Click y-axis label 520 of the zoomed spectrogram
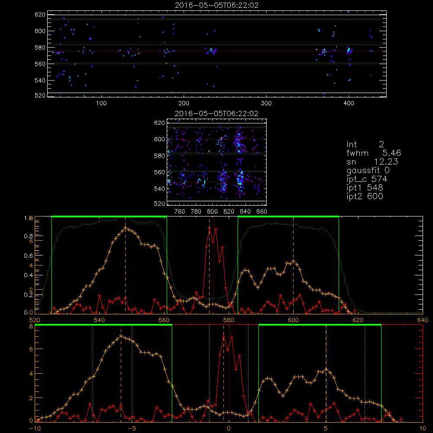Viewport: 433px width, 433px height. [x=159, y=204]
